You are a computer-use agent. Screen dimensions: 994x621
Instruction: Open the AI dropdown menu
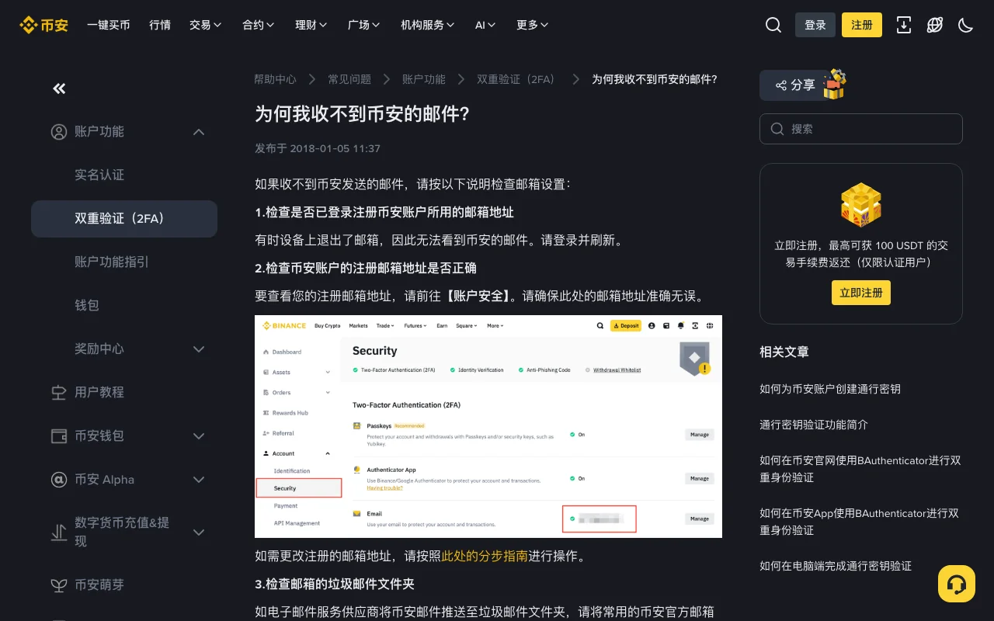click(x=485, y=25)
